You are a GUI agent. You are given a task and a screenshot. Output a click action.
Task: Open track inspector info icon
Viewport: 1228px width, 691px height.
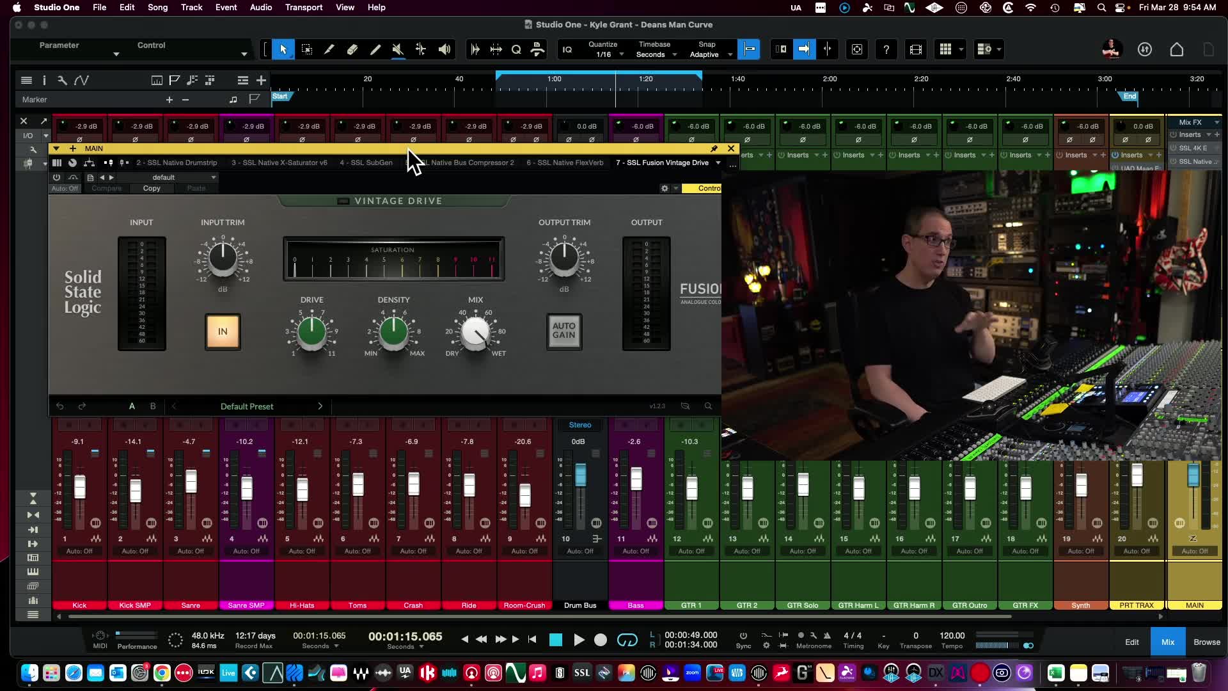click(x=44, y=80)
